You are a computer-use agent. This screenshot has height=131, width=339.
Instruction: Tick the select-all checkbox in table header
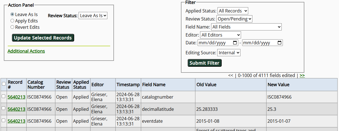[4, 84]
